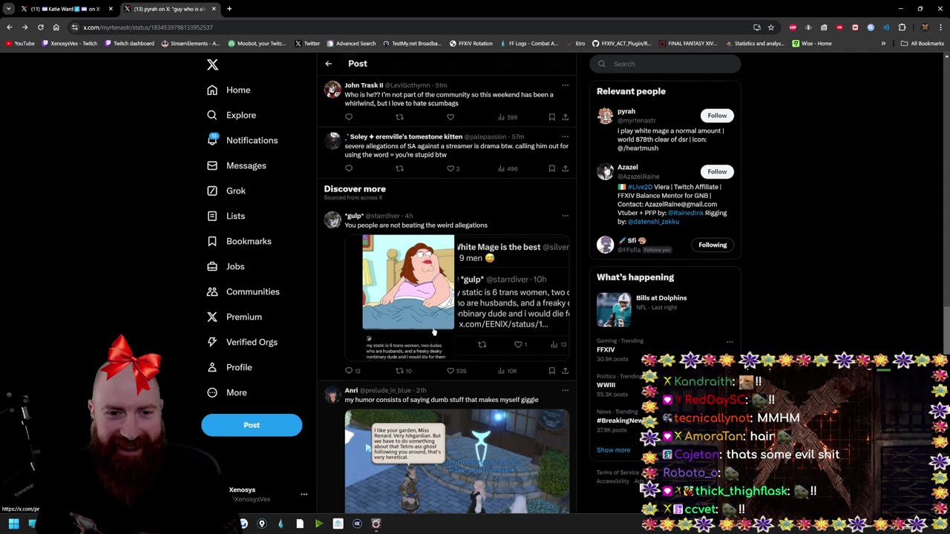The height and width of the screenshot is (534, 950).
Task: Follow Azazel in Relevant people
Action: click(x=717, y=171)
